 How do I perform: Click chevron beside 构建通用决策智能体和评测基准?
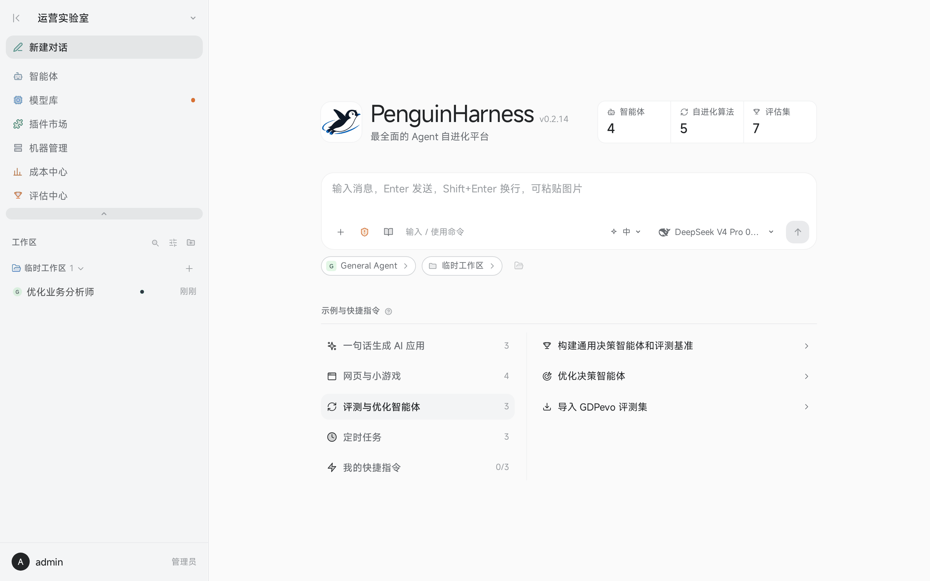coord(806,346)
